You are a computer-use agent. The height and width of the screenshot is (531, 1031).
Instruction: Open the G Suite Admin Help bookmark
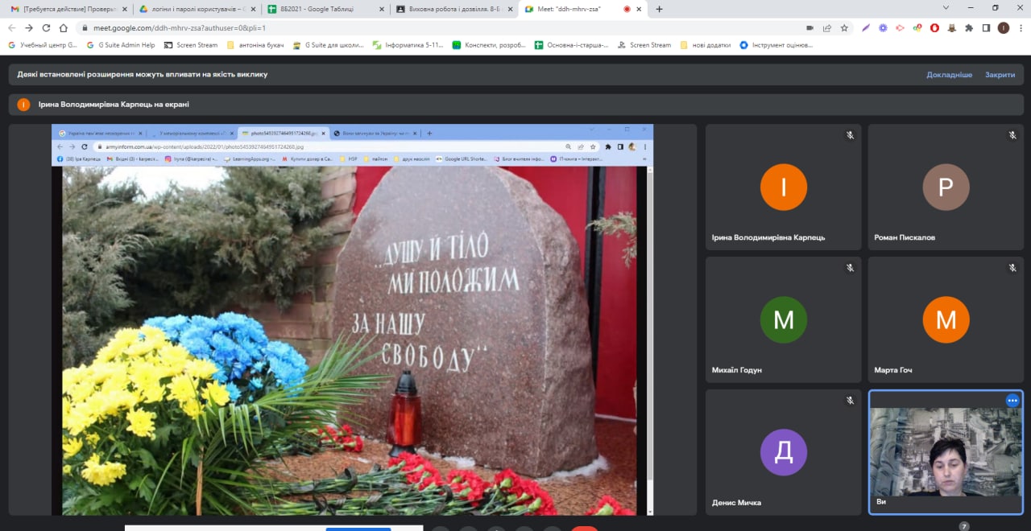click(x=121, y=45)
